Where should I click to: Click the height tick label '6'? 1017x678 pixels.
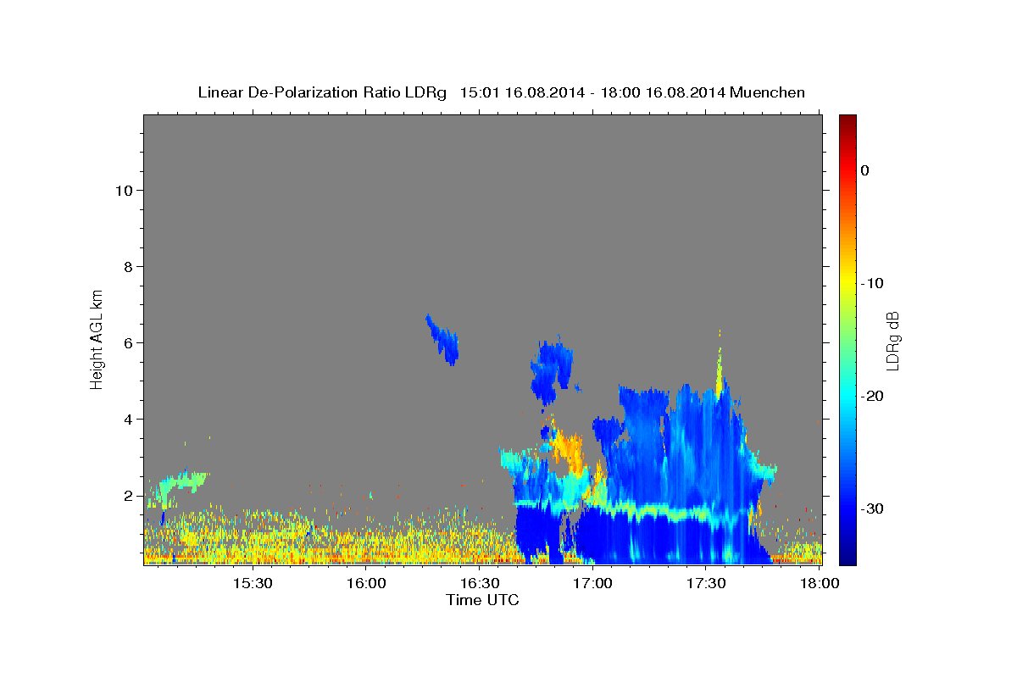coord(128,342)
